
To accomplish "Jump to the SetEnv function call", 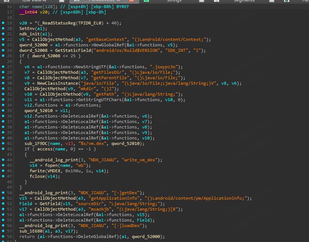I will click(27, 28).
